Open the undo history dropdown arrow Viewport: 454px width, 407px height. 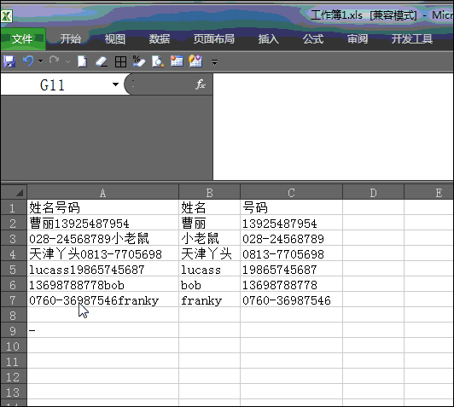pyautogui.click(x=41, y=61)
